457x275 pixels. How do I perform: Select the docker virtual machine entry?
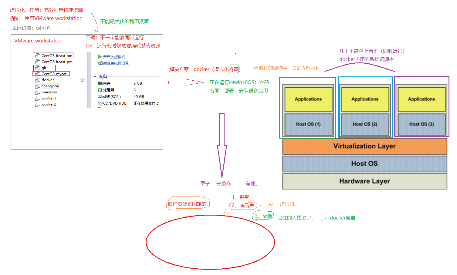(48, 80)
